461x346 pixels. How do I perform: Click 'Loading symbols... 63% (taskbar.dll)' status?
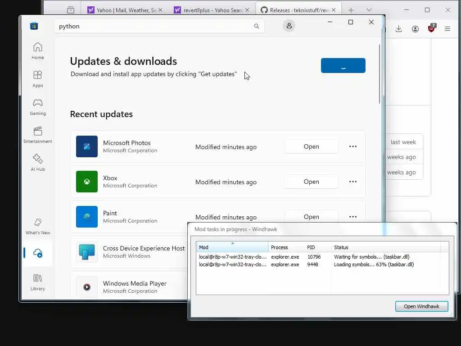[x=374, y=264]
